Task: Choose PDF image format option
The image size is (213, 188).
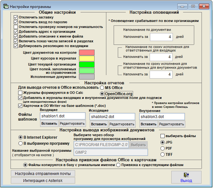Action: [162, 148]
